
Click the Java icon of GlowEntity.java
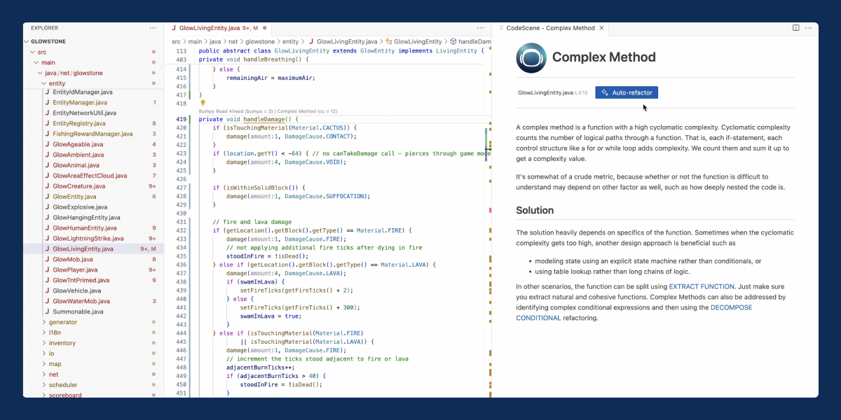click(47, 197)
